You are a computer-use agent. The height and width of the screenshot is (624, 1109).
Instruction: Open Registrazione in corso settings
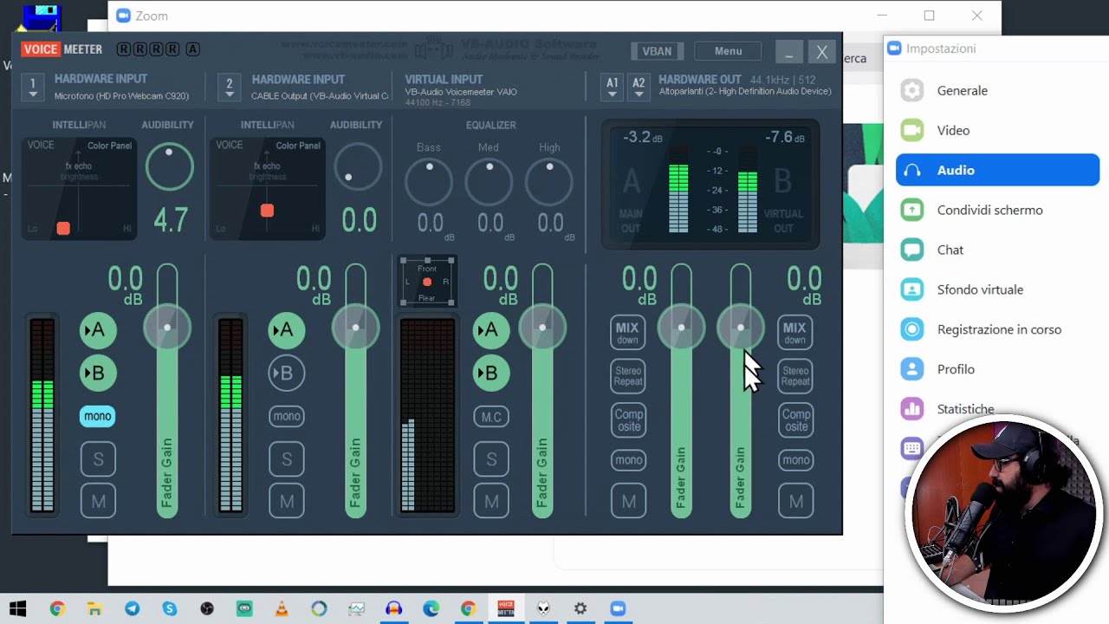tap(997, 329)
